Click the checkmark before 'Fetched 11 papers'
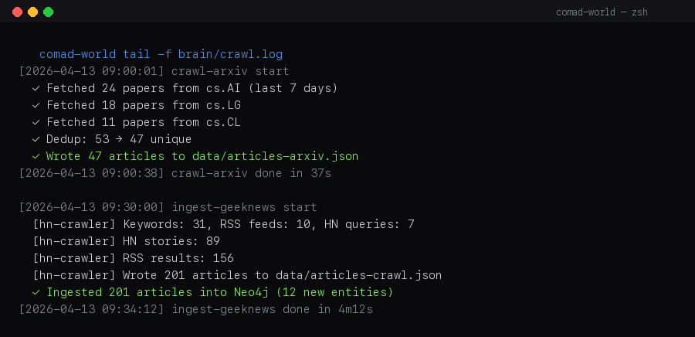 (x=36, y=122)
